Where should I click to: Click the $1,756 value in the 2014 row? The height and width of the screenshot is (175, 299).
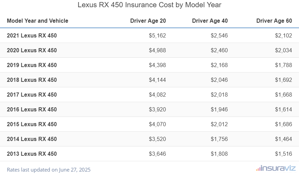(219, 139)
